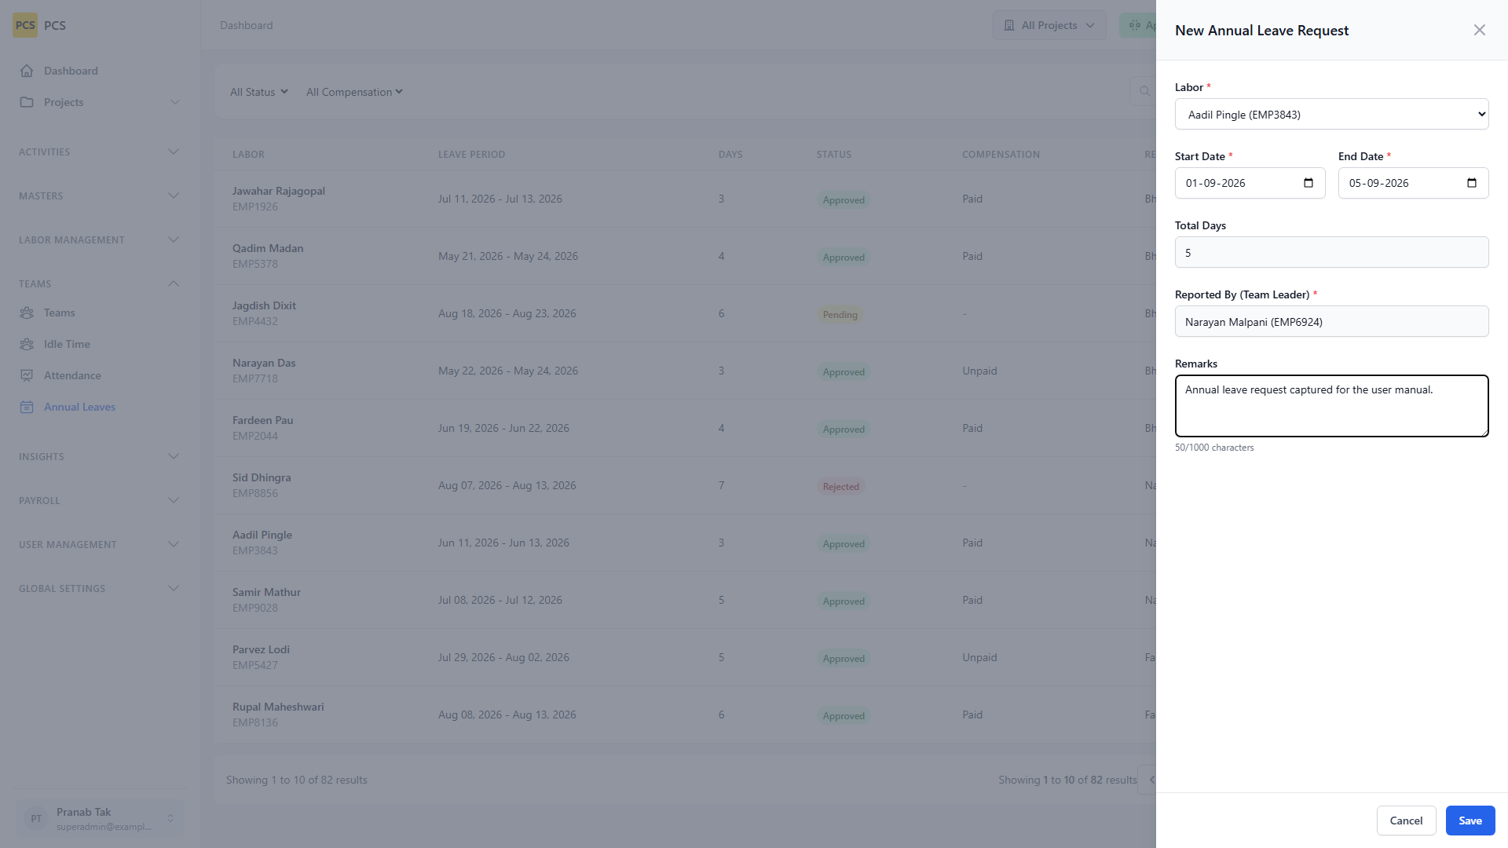Open the All Compensation filter dropdown
This screenshot has width=1508, height=848.
(354, 92)
